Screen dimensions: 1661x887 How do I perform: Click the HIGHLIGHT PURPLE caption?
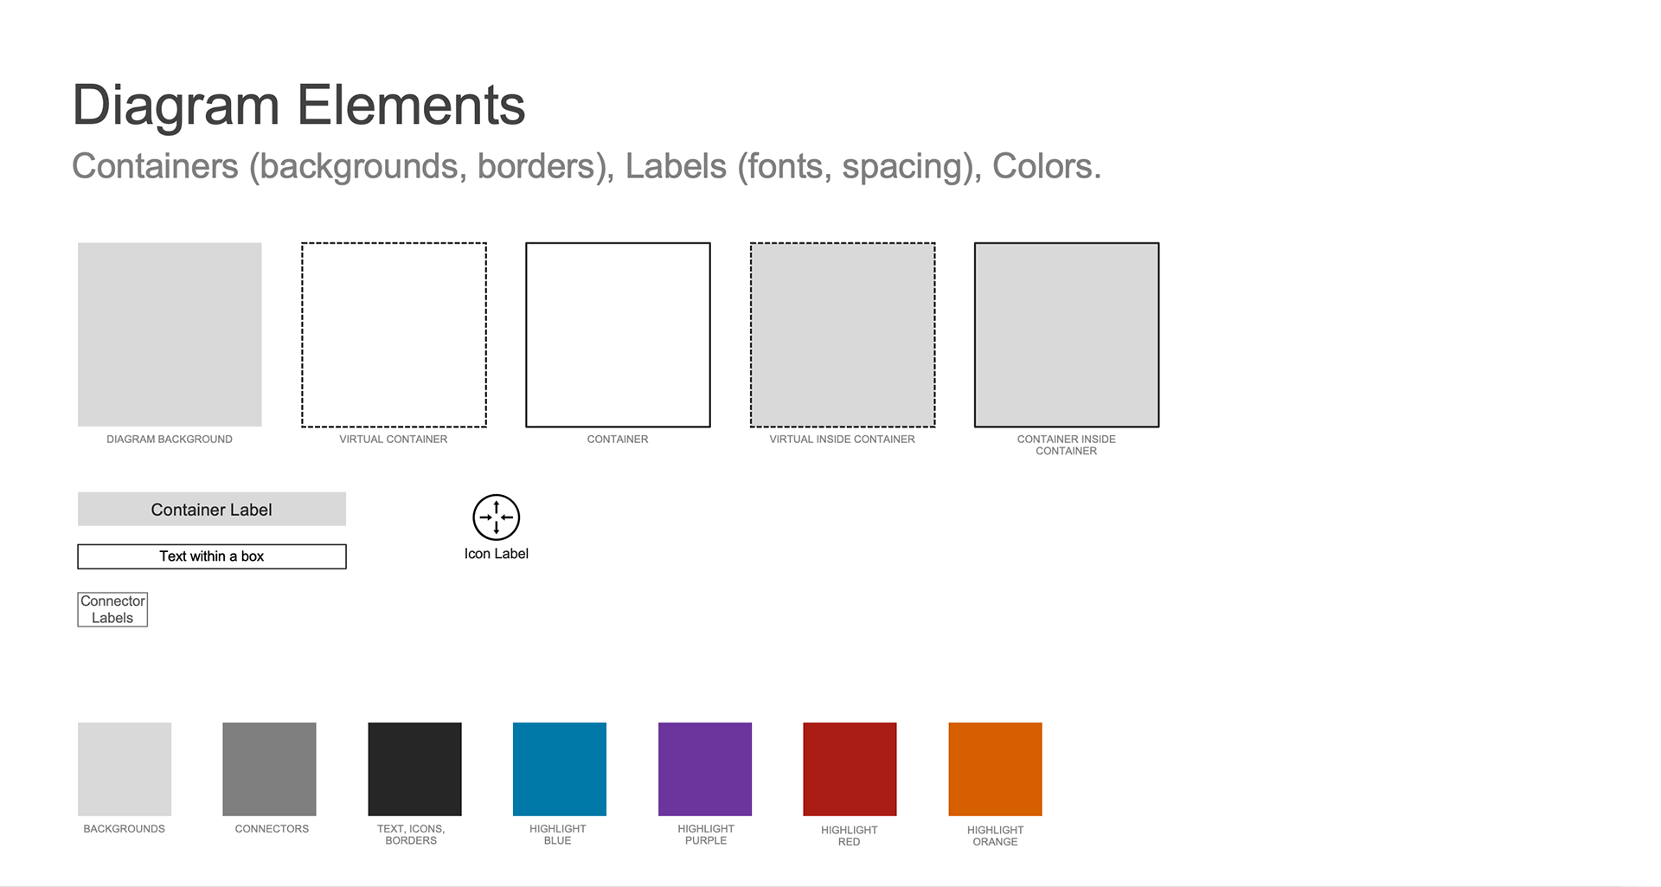(706, 834)
